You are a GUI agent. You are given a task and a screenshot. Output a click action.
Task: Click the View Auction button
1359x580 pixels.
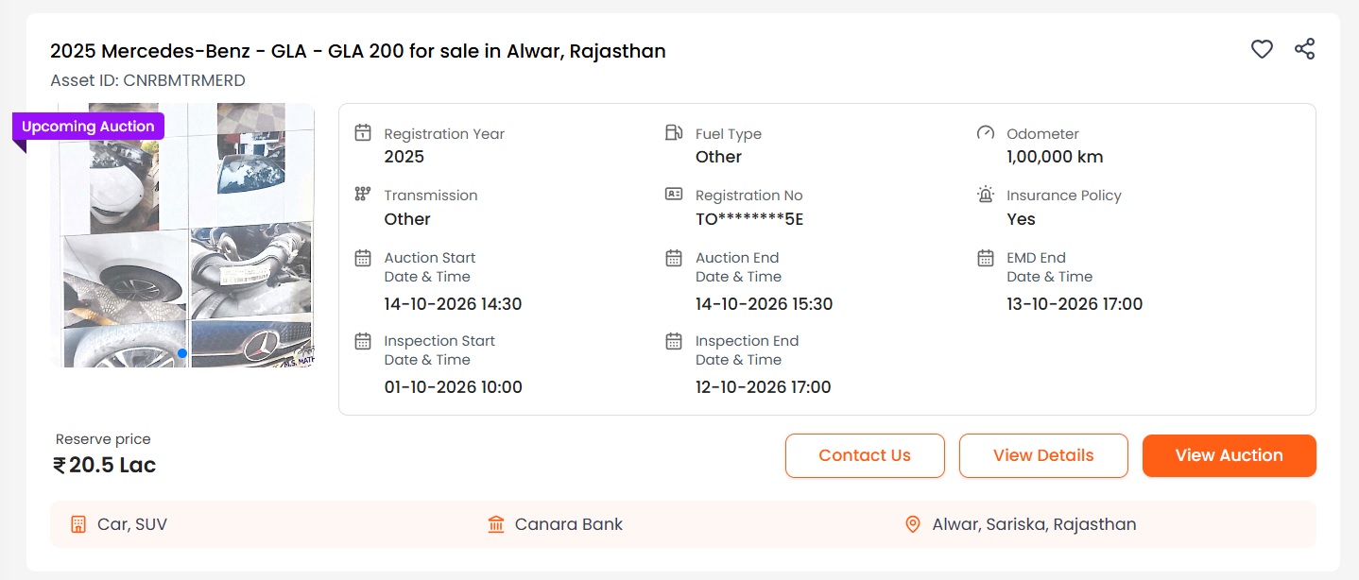pyautogui.click(x=1229, y=455)
